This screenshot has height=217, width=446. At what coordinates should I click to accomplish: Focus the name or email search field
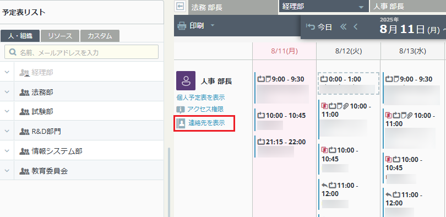tap(81, 52)
